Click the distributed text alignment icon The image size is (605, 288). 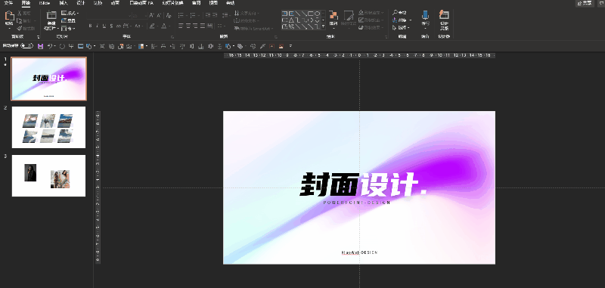(x=210, y=26)
